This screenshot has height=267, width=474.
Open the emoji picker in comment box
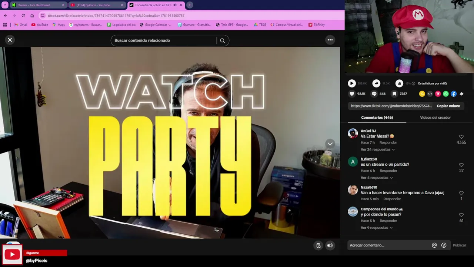tap(444, 245)
